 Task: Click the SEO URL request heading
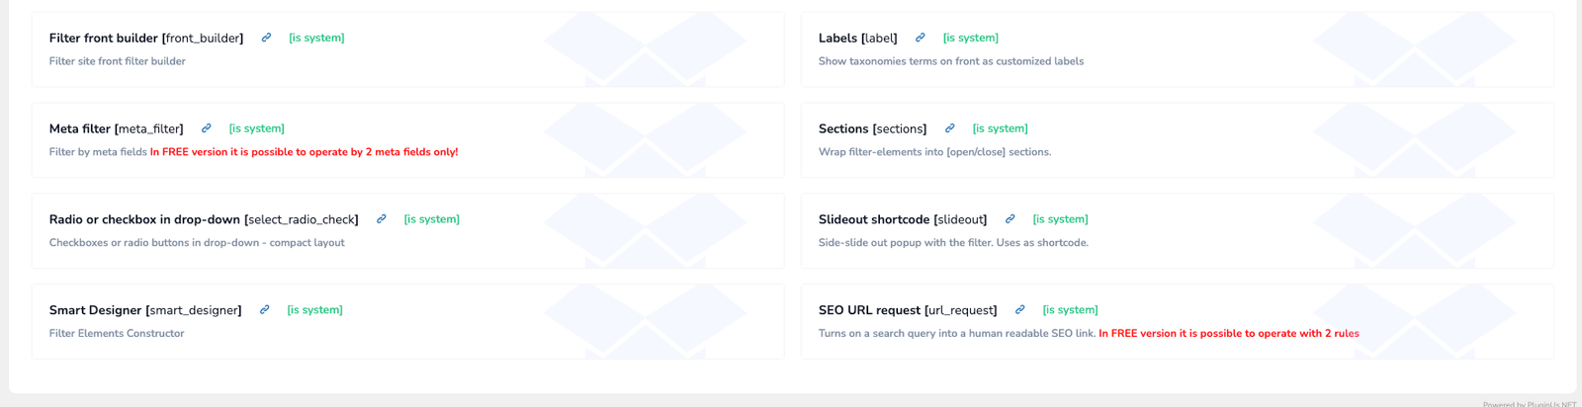(907, 310)
